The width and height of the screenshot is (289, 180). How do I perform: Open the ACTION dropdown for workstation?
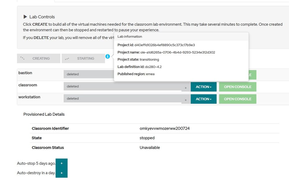[x=204, y=99]
